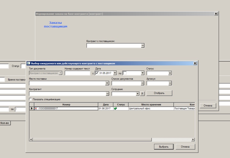Expand the 'Сотрудник' dropdown

coord(137,94)
